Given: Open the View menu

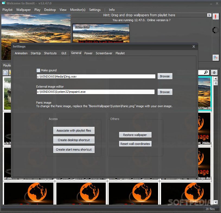Looking at the screenshot, I should coord(63,10).
